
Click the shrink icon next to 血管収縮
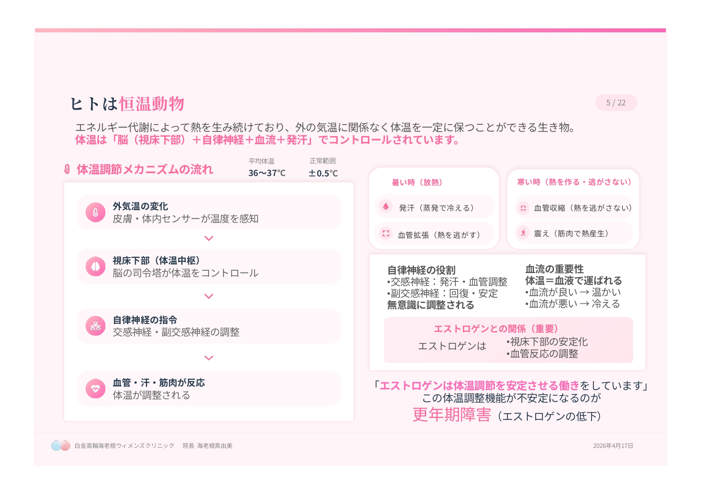[x=523, y=208]
